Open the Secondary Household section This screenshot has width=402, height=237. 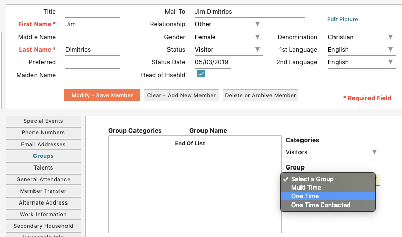[x=43, y=226]
